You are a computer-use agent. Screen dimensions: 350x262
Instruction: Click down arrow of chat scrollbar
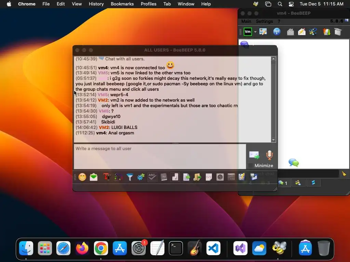click(273, 140)
